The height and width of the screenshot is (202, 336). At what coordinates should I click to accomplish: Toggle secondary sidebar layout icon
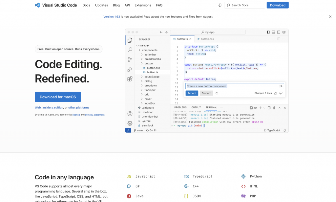(x=279, y=32)
